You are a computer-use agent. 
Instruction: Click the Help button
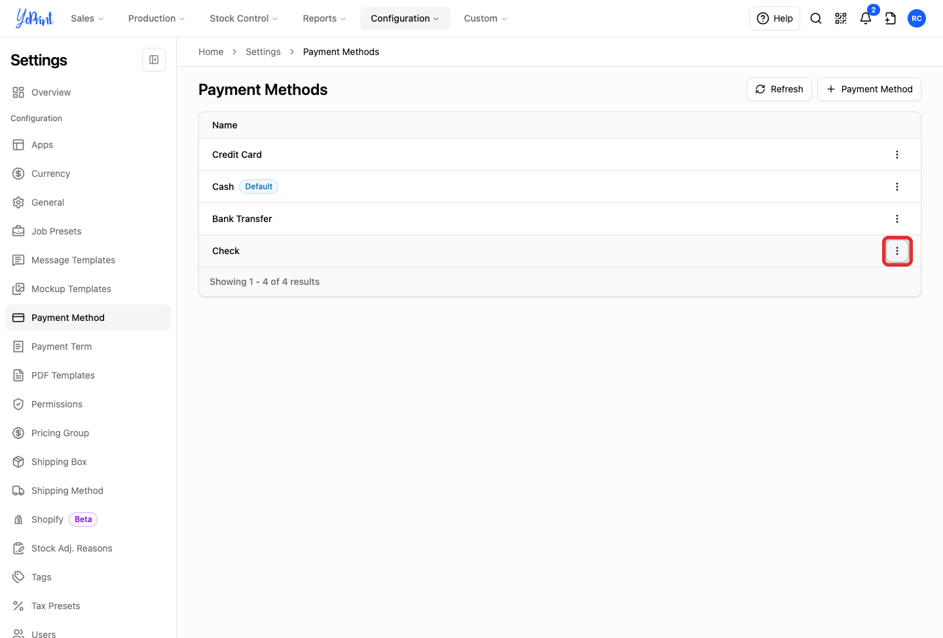[x=775, y=18]
